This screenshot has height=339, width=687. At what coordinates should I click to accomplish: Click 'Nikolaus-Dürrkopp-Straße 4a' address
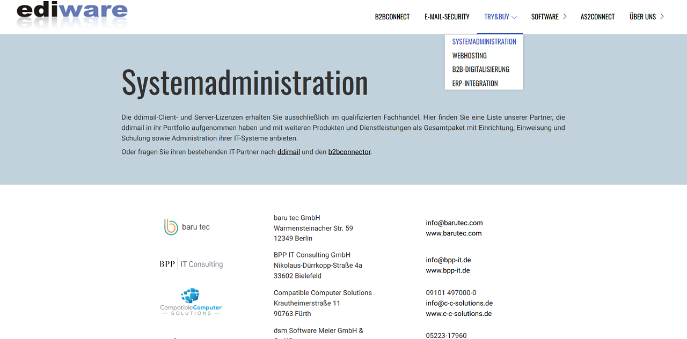point(318,266)
